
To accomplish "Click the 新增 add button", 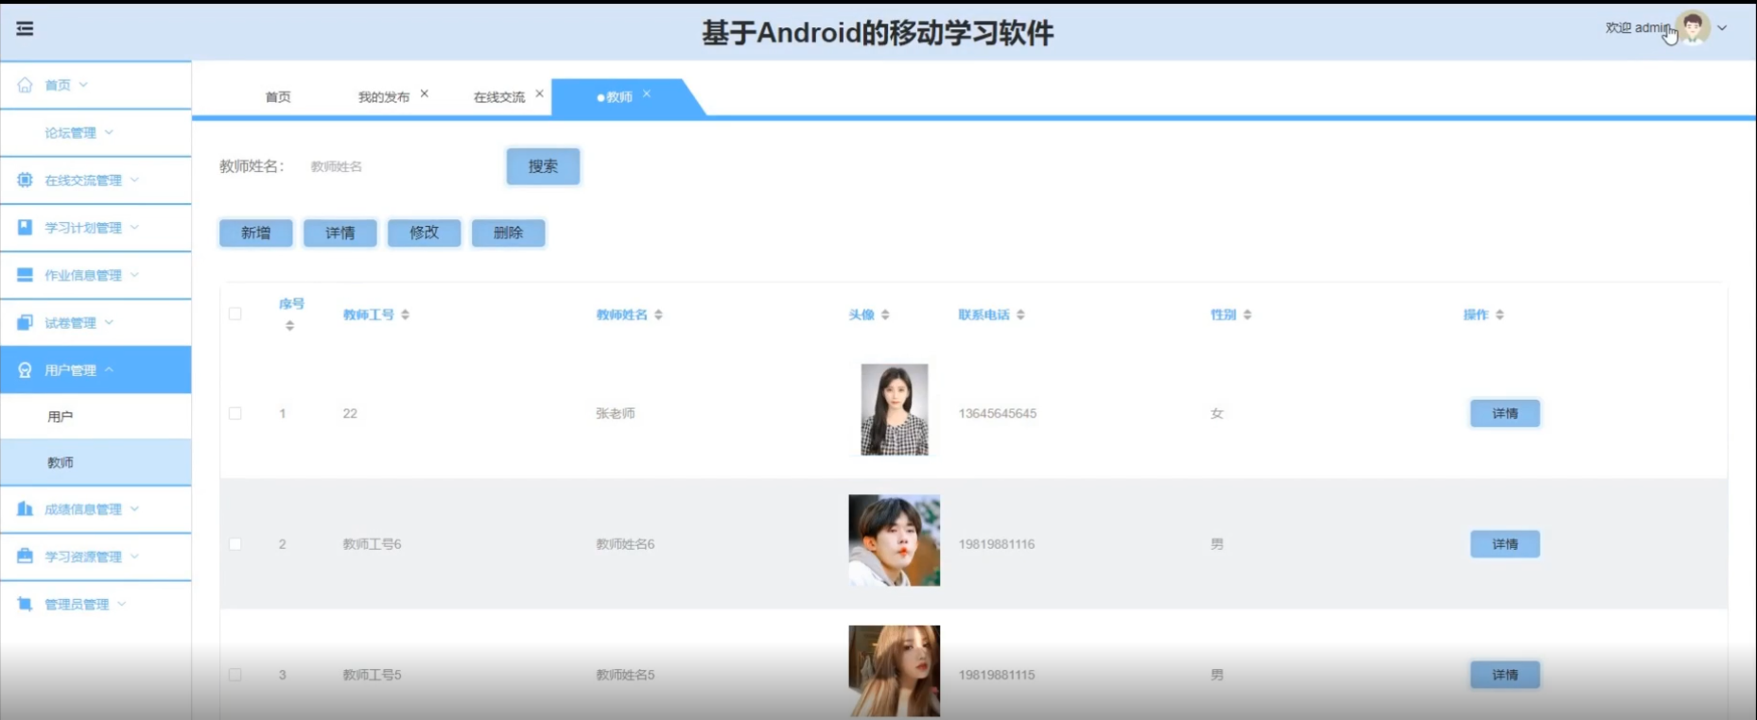I will tap(255, 232).
